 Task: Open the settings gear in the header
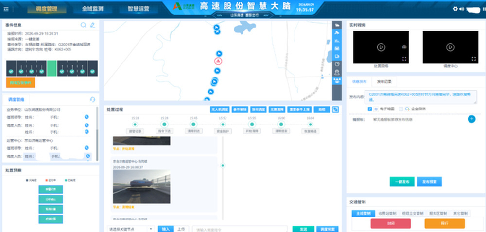(x=455, y=9)
